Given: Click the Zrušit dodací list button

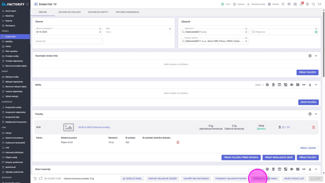Looking at the screenshot, I should click(294, 178).
